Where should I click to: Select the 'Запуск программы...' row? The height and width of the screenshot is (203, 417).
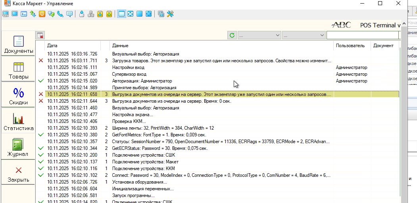point(217,195)
